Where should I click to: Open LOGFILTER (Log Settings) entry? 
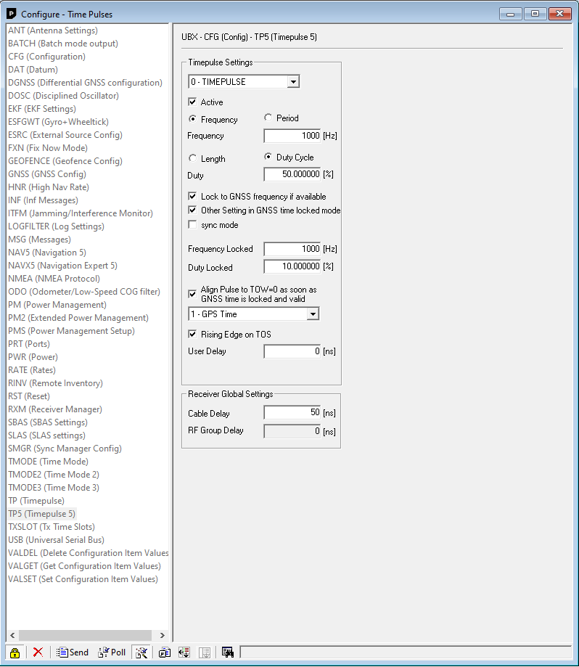(56, 226)
